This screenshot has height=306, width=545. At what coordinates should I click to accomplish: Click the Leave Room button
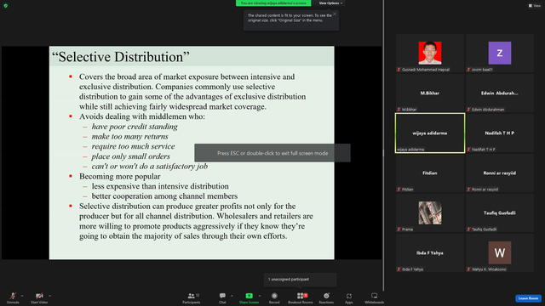[x=528, y=298]
